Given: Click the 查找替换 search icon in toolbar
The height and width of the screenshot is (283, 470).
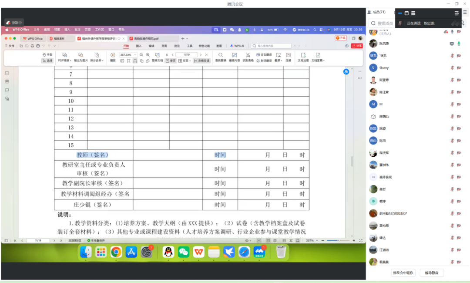Looking at the screenshot, I should pyautogui.click(x=221, y=55).
